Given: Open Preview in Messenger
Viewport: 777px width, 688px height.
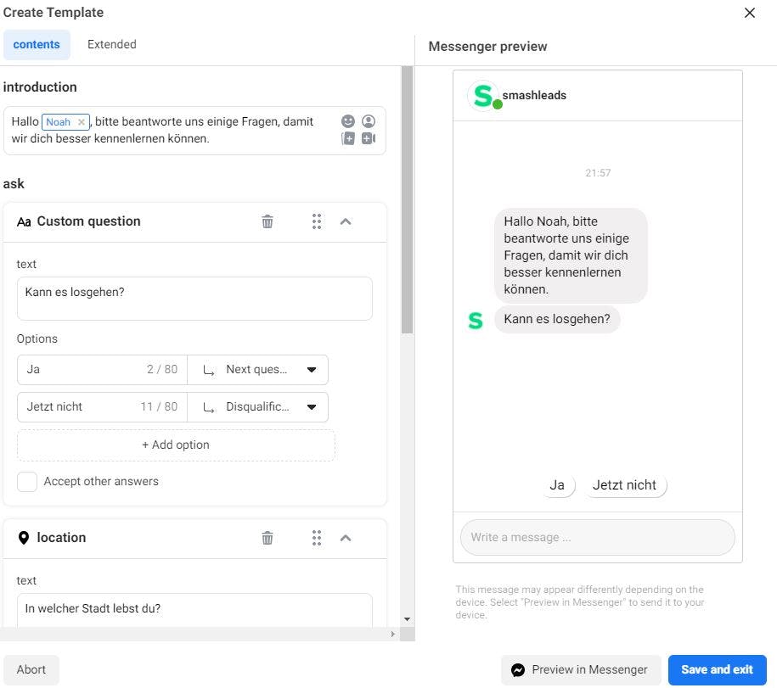Looking at the screenshot, I should (x=580, y=670).
